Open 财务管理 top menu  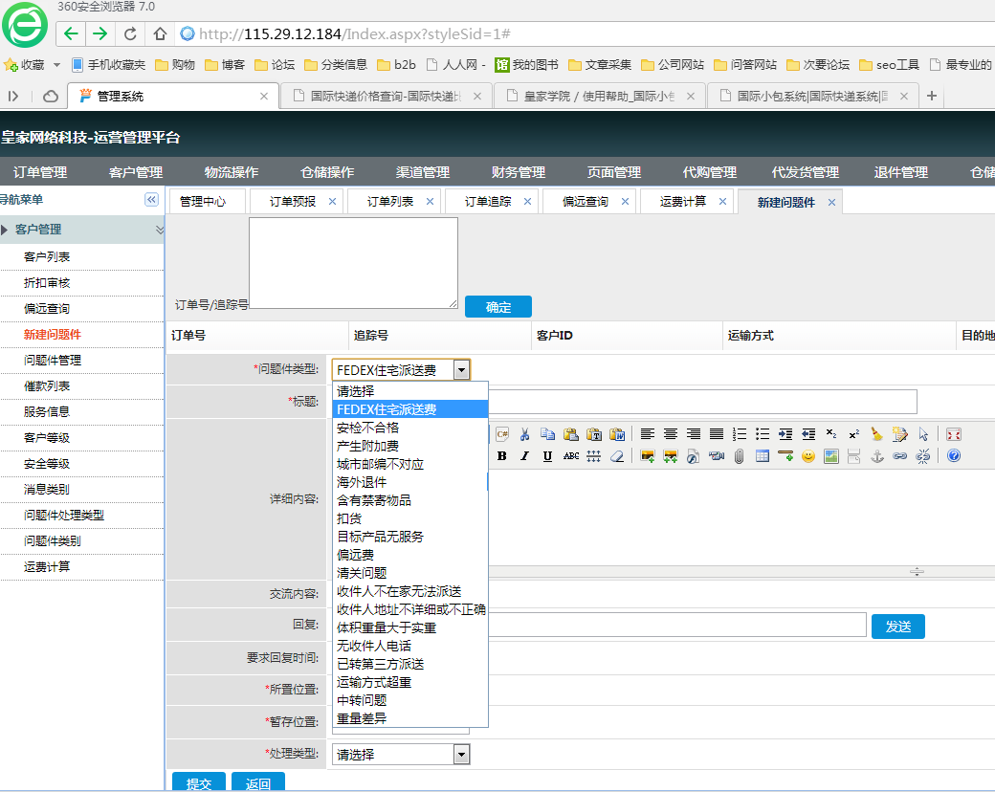point(519,172)
